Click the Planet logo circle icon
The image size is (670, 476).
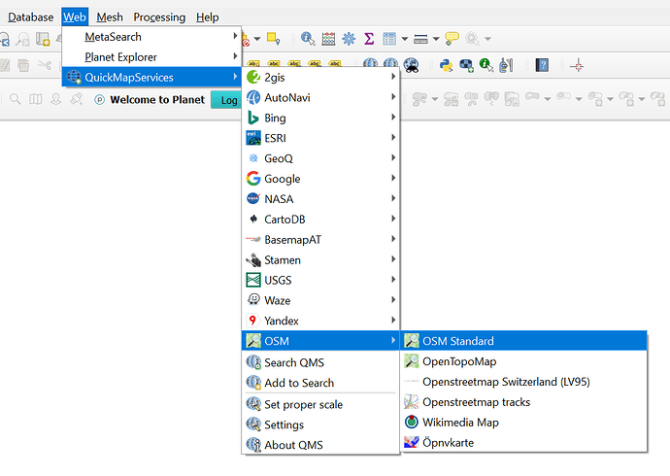pos(100,99)
